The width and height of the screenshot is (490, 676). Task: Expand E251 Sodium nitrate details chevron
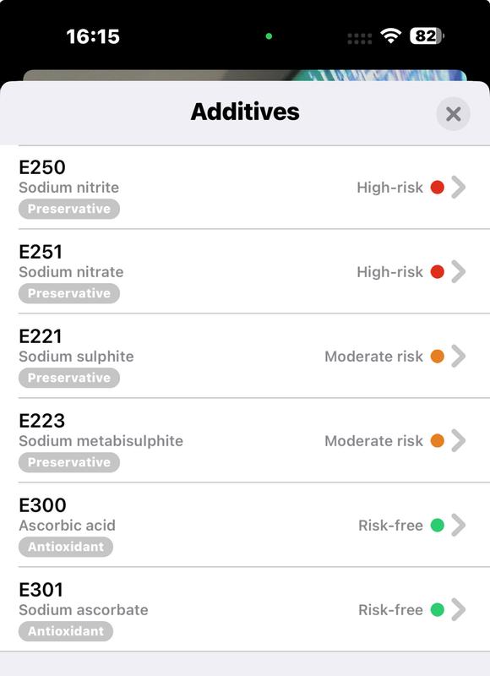point(459,271)
